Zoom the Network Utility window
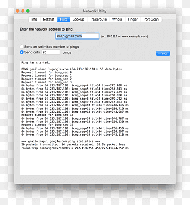 click(x=28, y=11)
